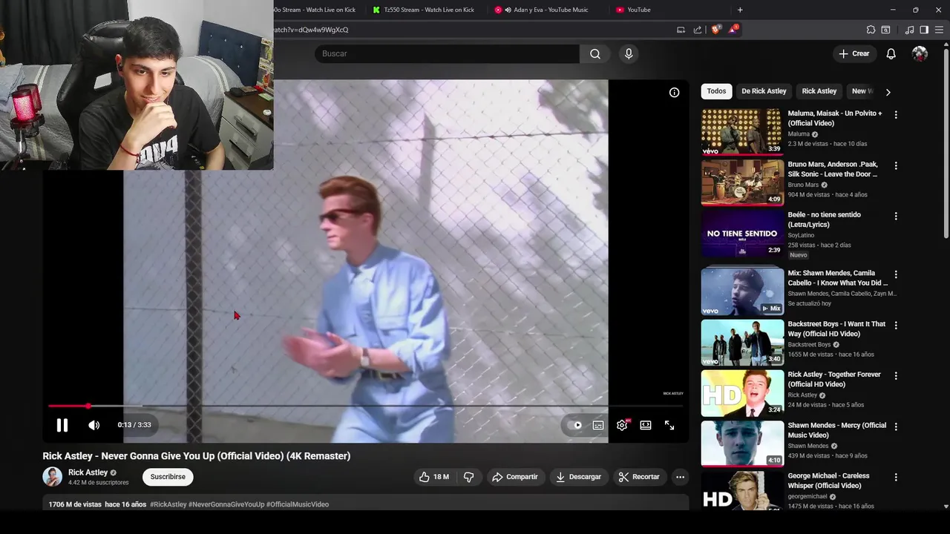Select the Rick Astley filter chip
The image size is (950, 534).
point(819,91)
